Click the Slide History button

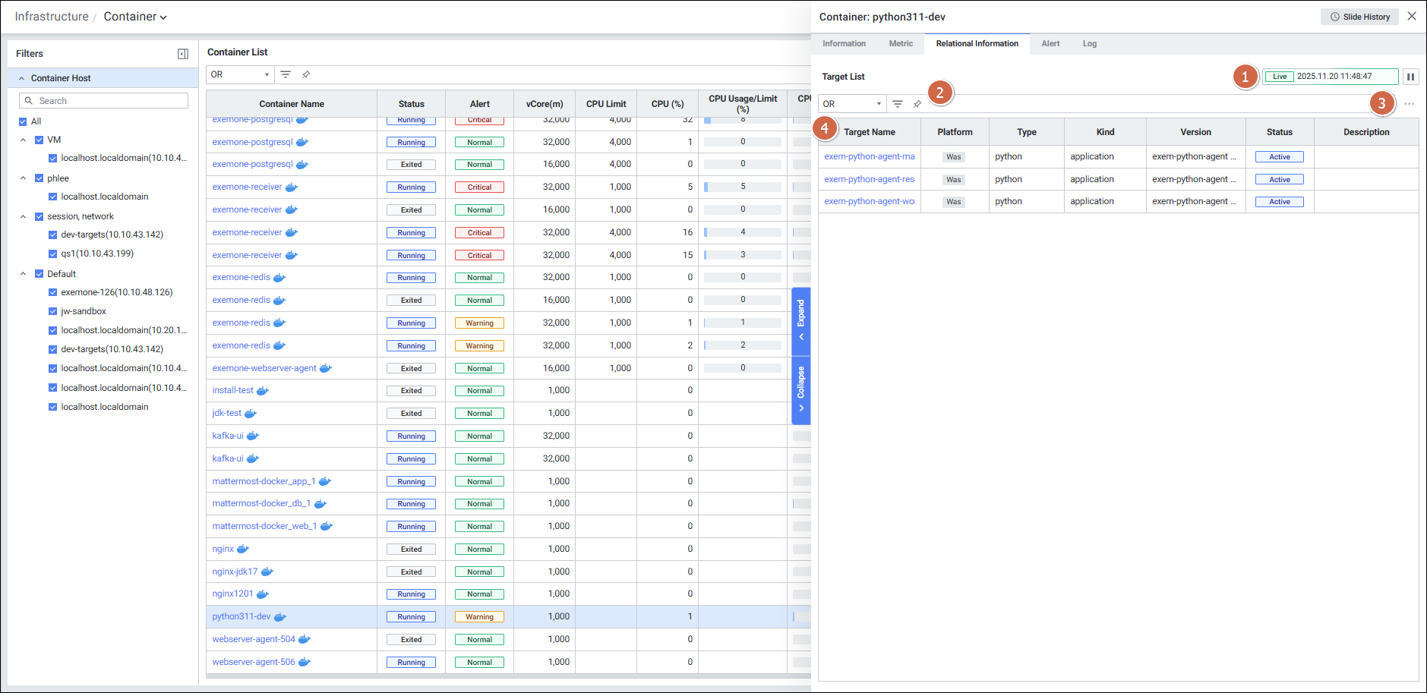click(x=1359, y=17)
